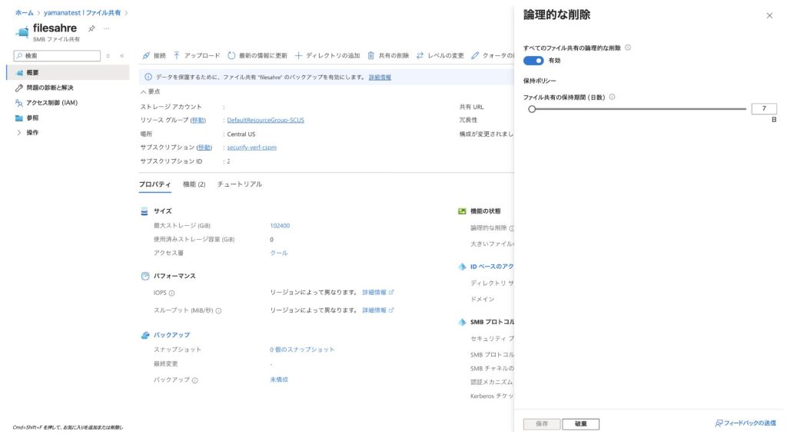Click the 接続 (Connect) toolbar icon
Viewport: 787px width, 441px height.
pyautogui.click(x=146, y=56)
